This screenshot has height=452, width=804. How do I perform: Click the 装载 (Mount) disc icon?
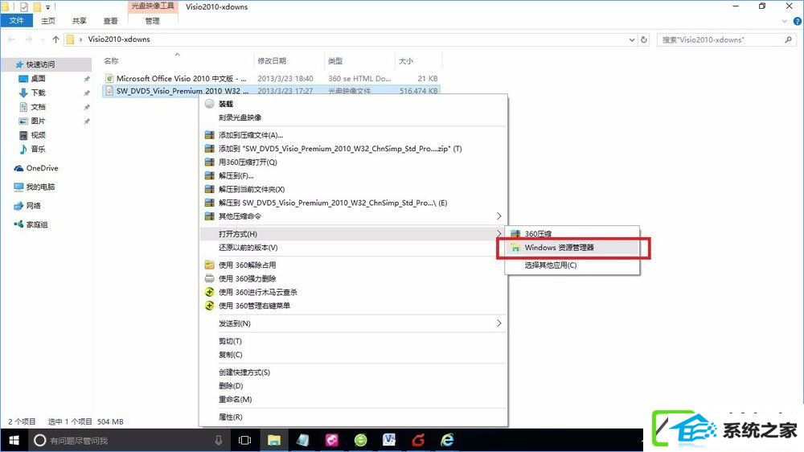[209, 104]
